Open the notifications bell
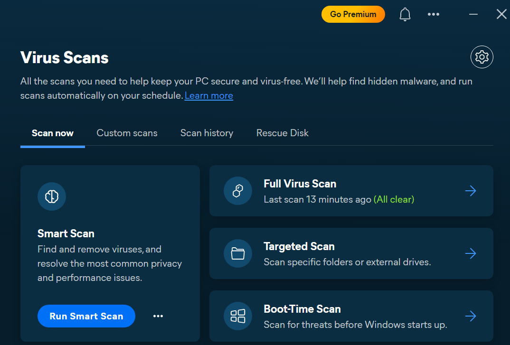Viewport: 510px width, 345px height. pos(405,14)
